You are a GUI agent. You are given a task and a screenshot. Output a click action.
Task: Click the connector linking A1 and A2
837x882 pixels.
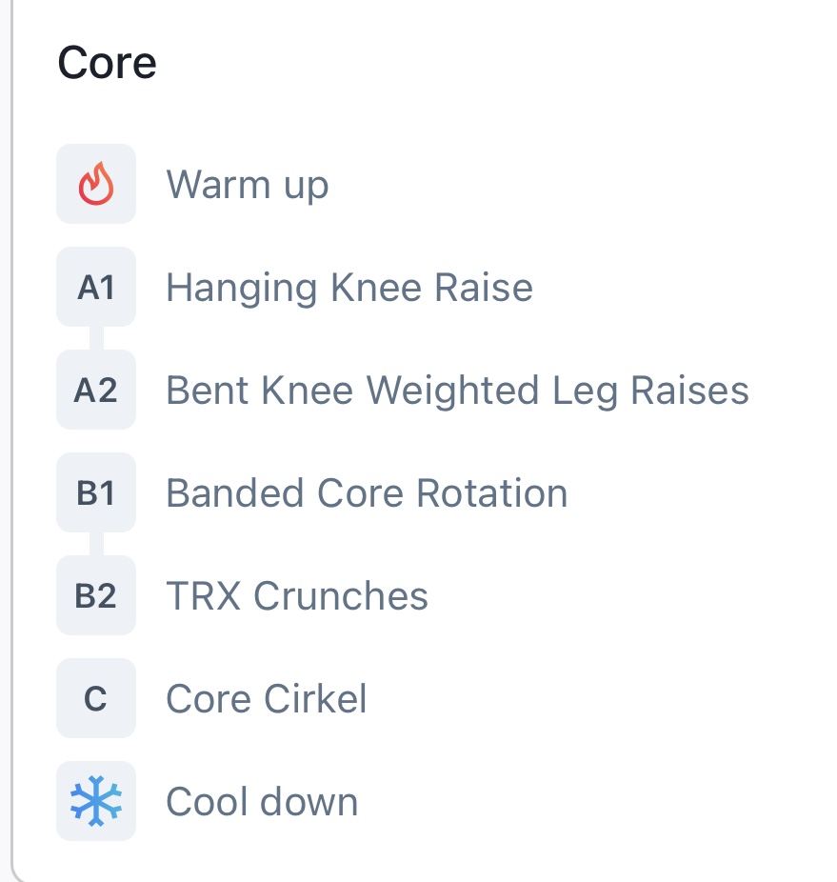point(96,338)
